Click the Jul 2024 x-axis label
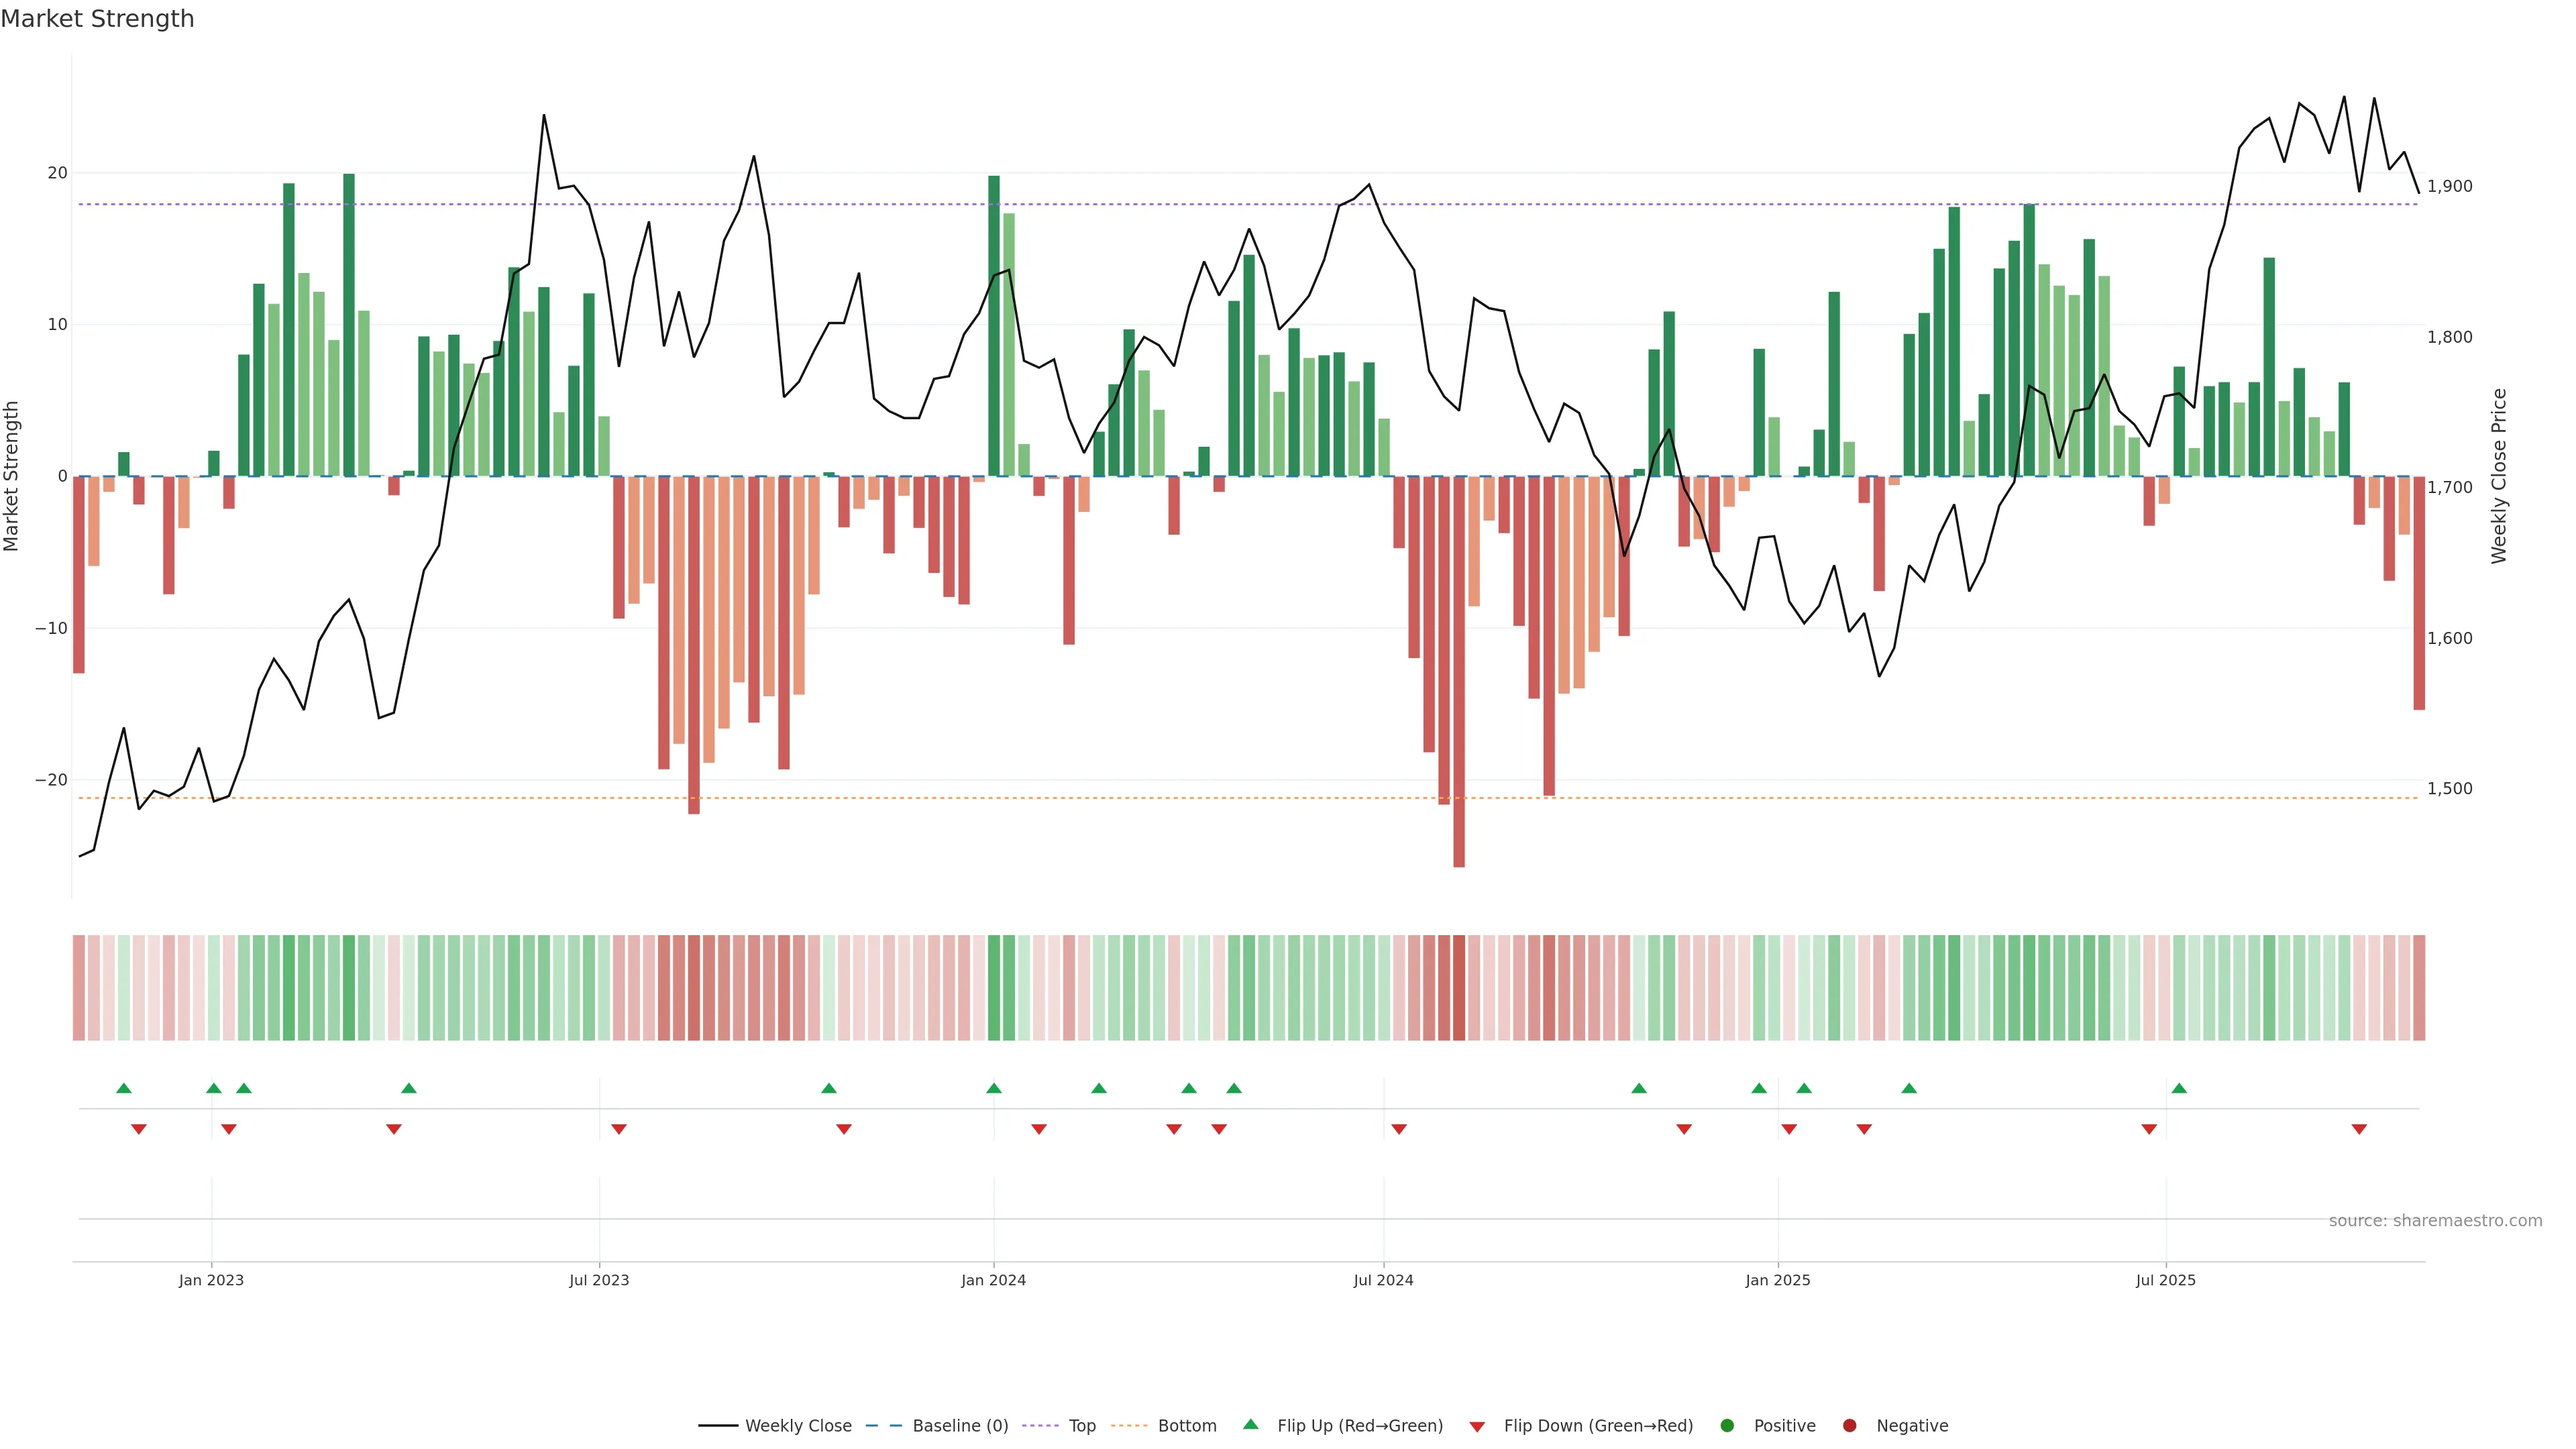 coord(1383,1280)
